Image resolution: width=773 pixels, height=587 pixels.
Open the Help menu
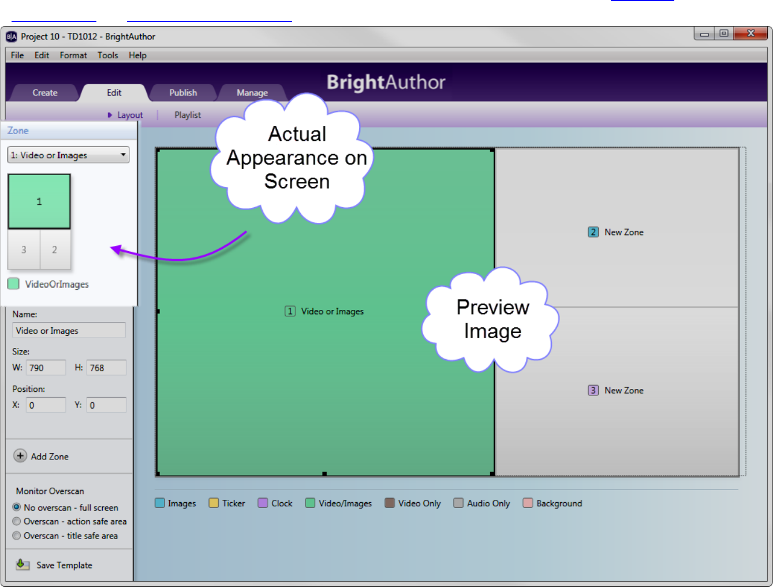click(137, 55)
